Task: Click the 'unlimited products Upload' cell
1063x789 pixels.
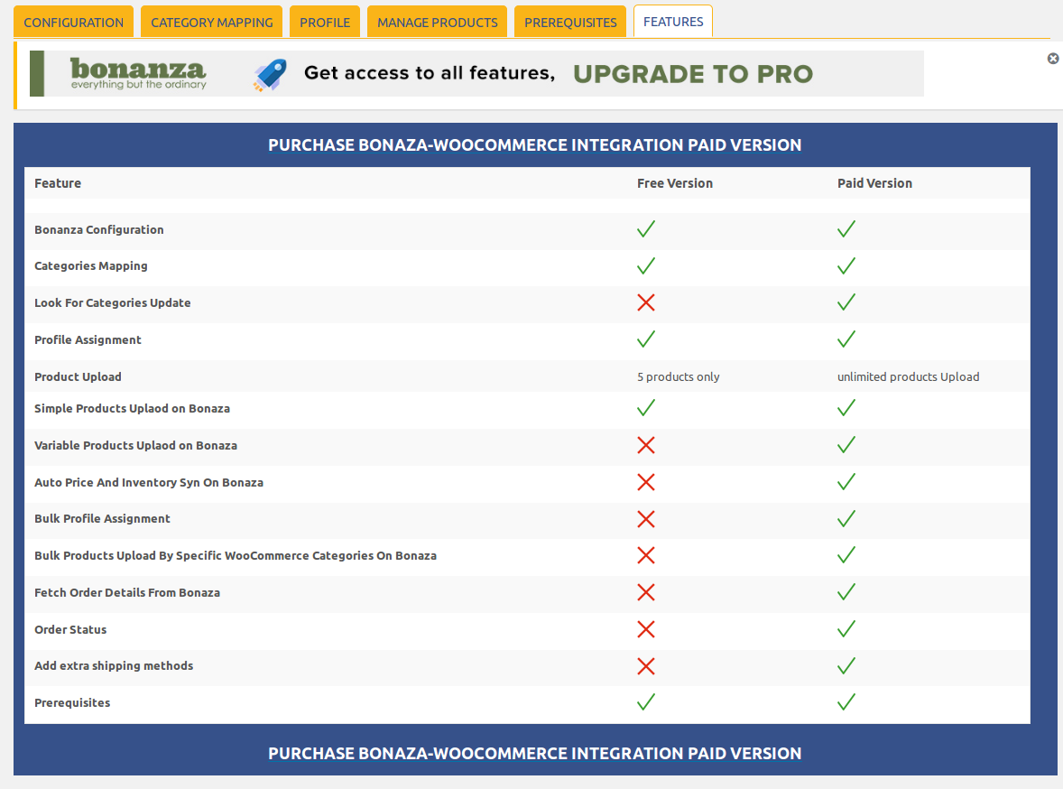Action: click(908, 376)
